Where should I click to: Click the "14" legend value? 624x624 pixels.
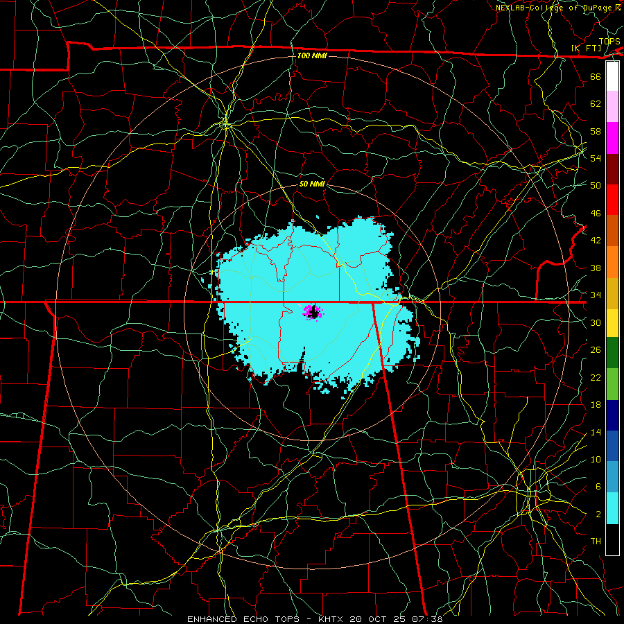point(596,432)
